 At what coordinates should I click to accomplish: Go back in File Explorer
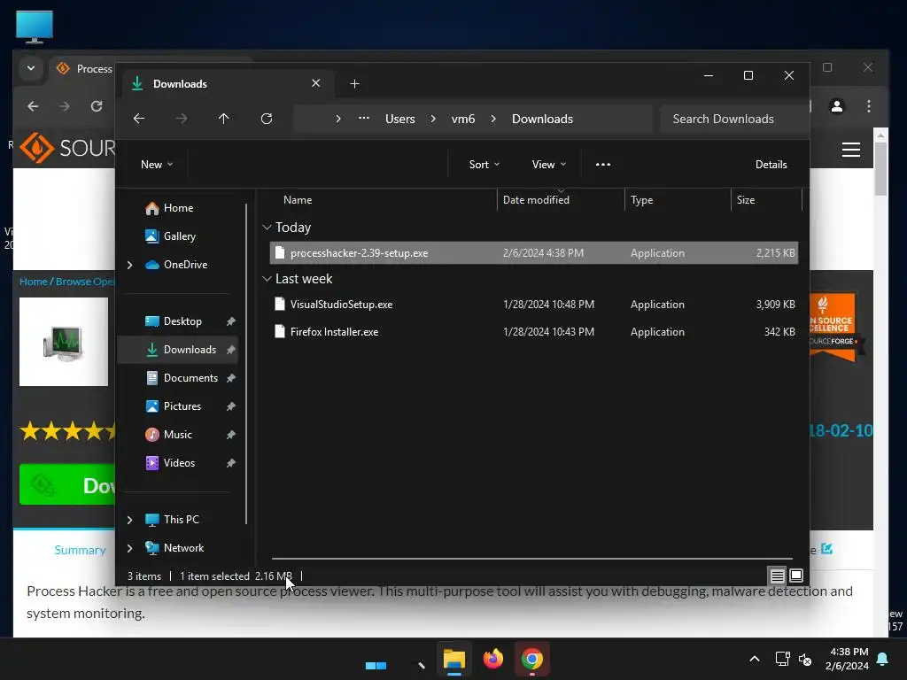pyautogui.click(x=139, y=119)
